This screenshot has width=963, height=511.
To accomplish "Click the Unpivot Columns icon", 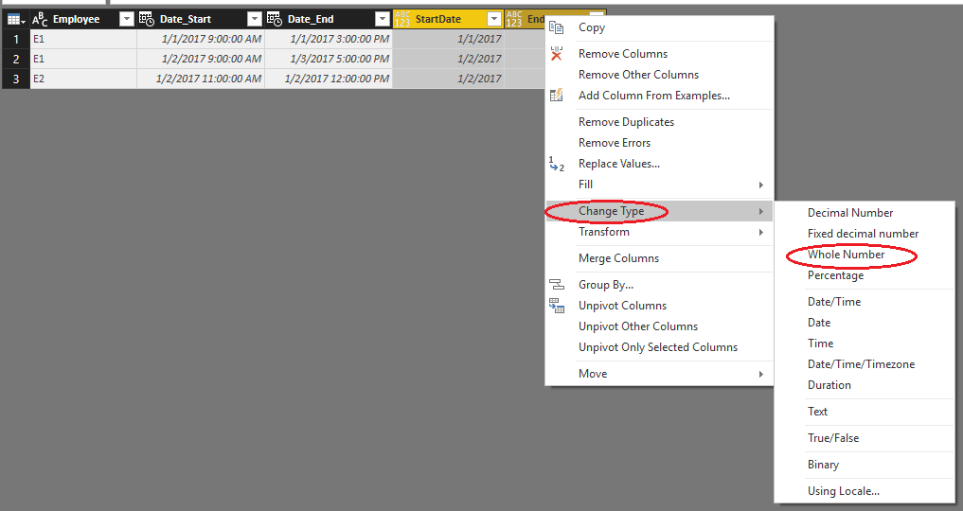I will coord(557,306).
